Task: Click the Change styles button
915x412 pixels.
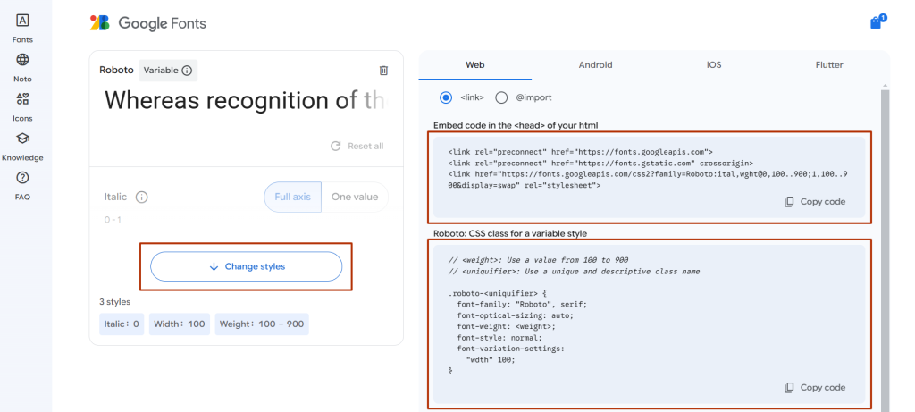Action: point(246,266)
